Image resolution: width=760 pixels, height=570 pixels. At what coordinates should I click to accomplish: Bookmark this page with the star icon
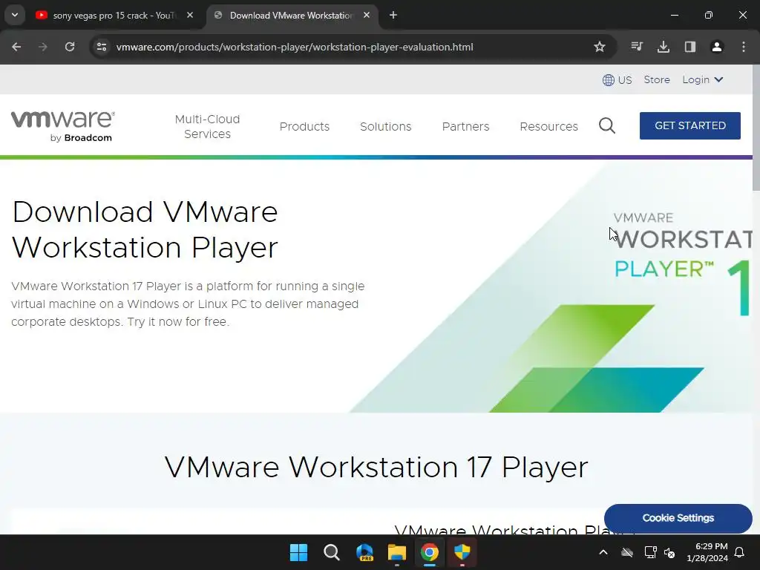(600, 47)
